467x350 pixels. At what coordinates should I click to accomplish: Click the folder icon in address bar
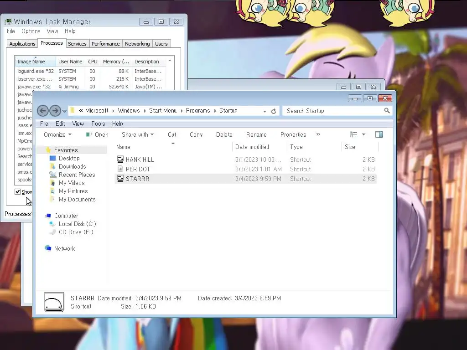tap(73, 110)
